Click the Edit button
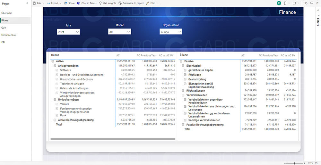Screen dimensions: 321x165 [x=151, y=3]
